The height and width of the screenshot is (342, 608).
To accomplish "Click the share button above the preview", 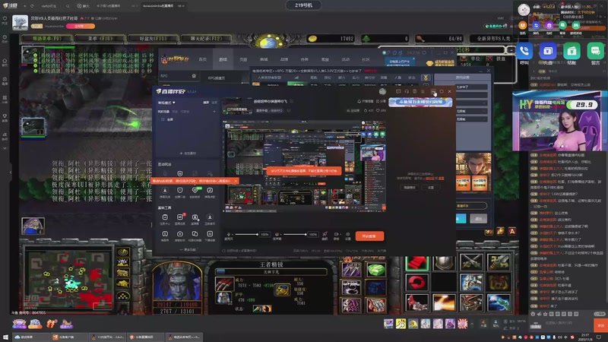I will (382, 101).
